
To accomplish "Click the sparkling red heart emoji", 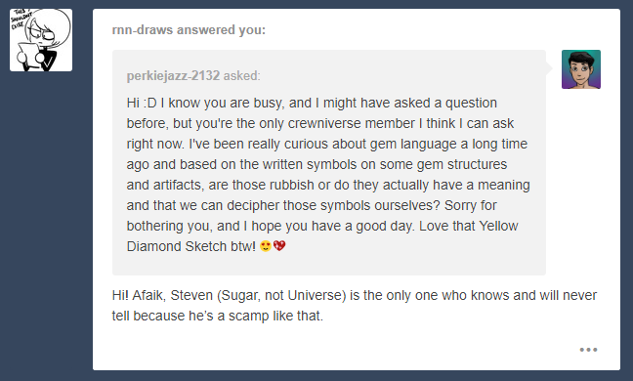I will (x=279, y=246).
